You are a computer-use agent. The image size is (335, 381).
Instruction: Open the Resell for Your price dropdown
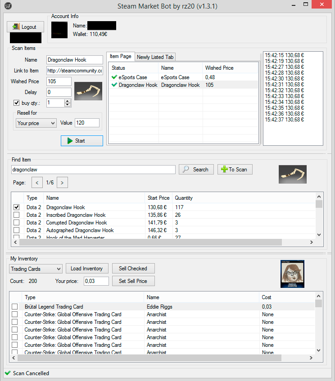tap(36, 123)
